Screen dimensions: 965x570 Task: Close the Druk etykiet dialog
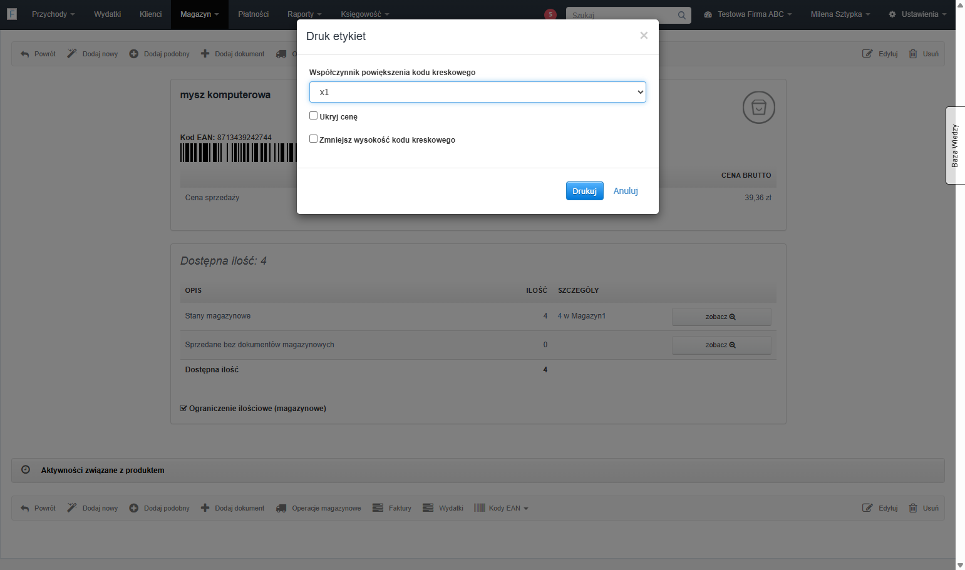click(644, 36)
